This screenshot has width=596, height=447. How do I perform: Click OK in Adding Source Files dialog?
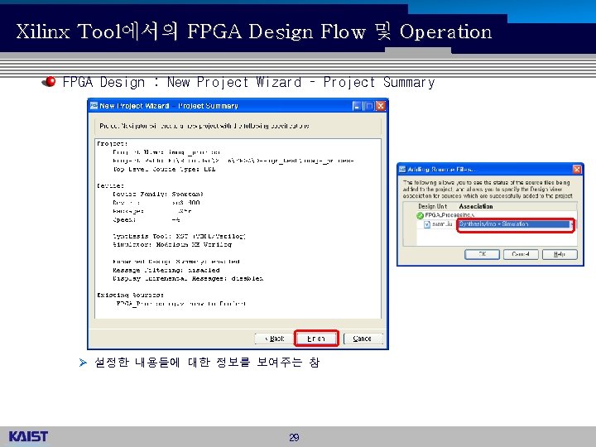pyautogui.click(x=482, y=254)
